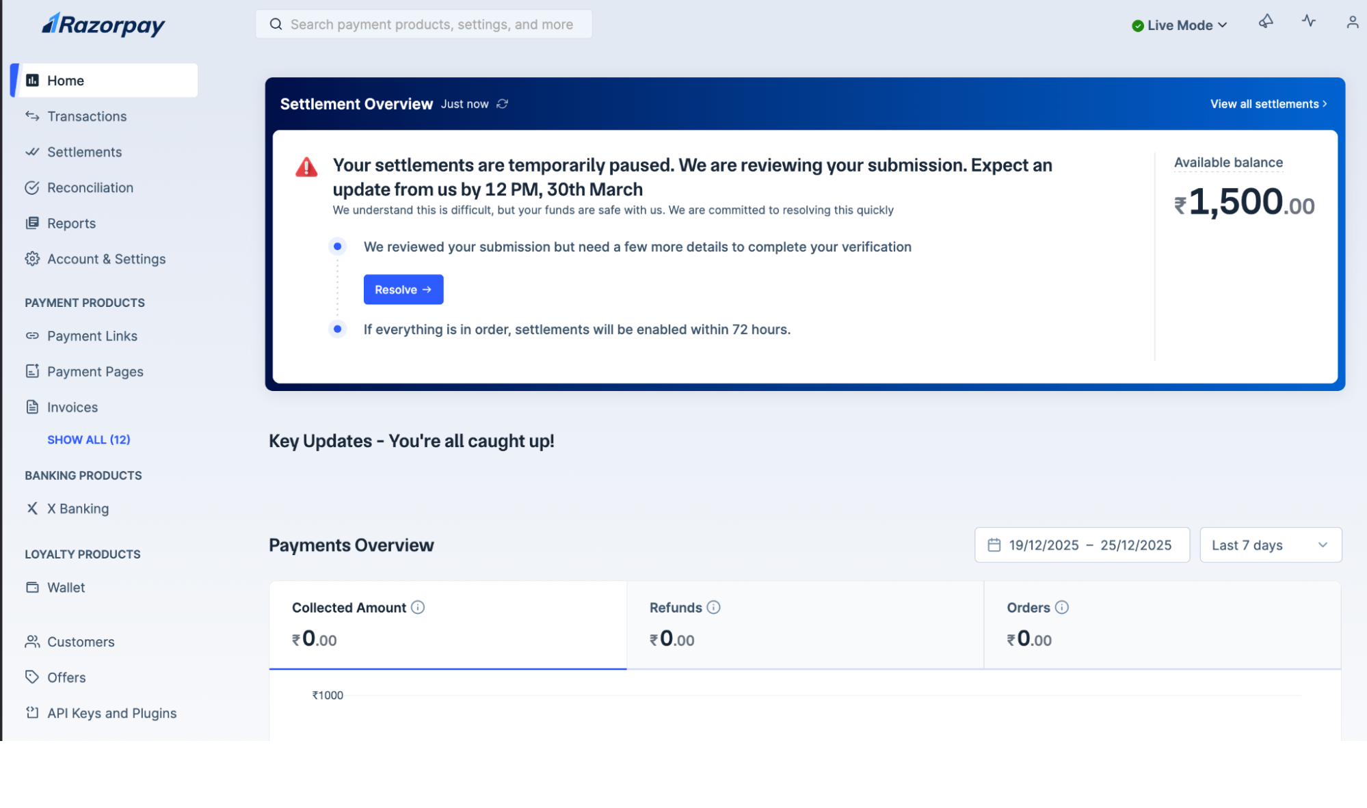Screen dimensions: 1367x808
Task: Expand SHOW ALL (12) payment products
Action: click(88, 440)
